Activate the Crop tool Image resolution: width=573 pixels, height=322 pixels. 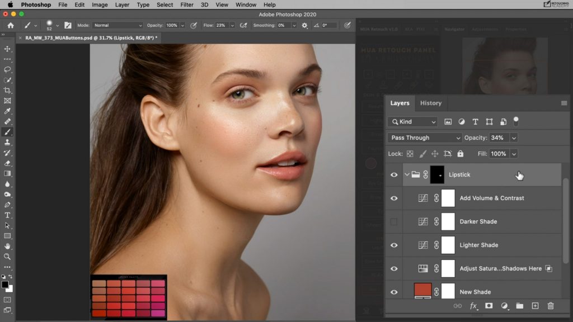(x=7, y=90)
